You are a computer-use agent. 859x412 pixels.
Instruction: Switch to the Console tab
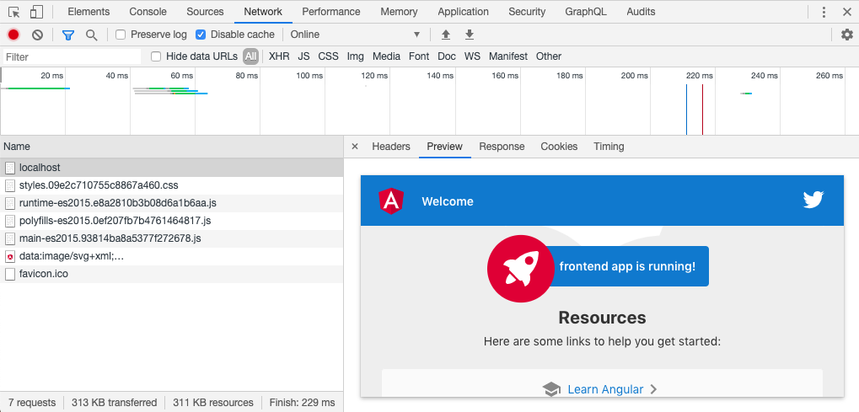point(148,12)
